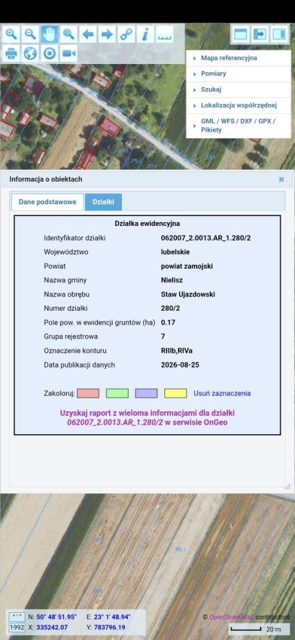The image size is (295, 640).
Task: Toggle the 1992 coordinate system button
Action: (17, 627)
